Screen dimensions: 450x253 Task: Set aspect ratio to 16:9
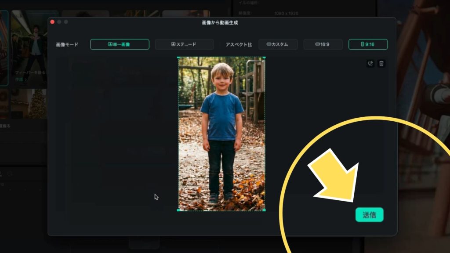(x=323, y=44)
